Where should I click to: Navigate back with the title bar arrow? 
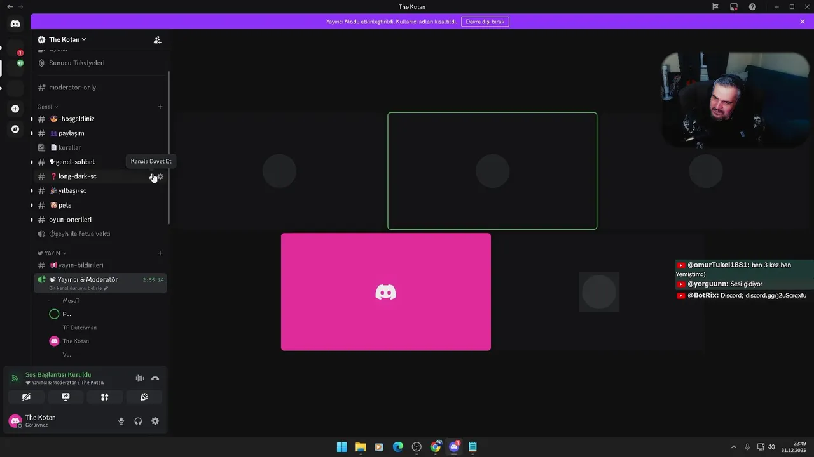10,6
